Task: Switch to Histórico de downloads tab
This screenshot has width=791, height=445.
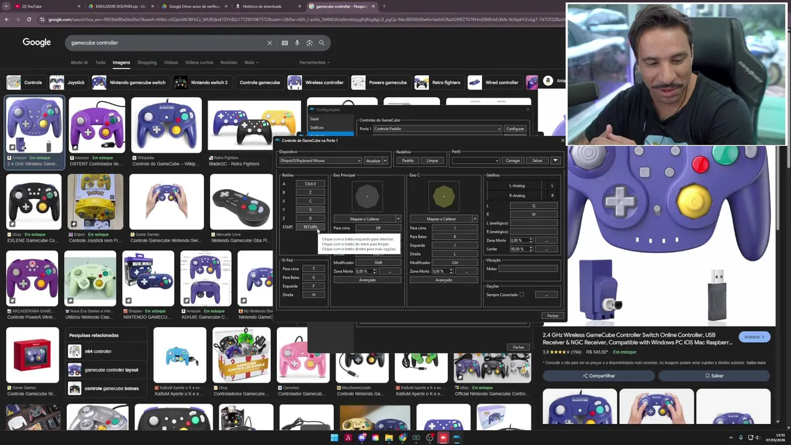Action: tap(266, 6)
